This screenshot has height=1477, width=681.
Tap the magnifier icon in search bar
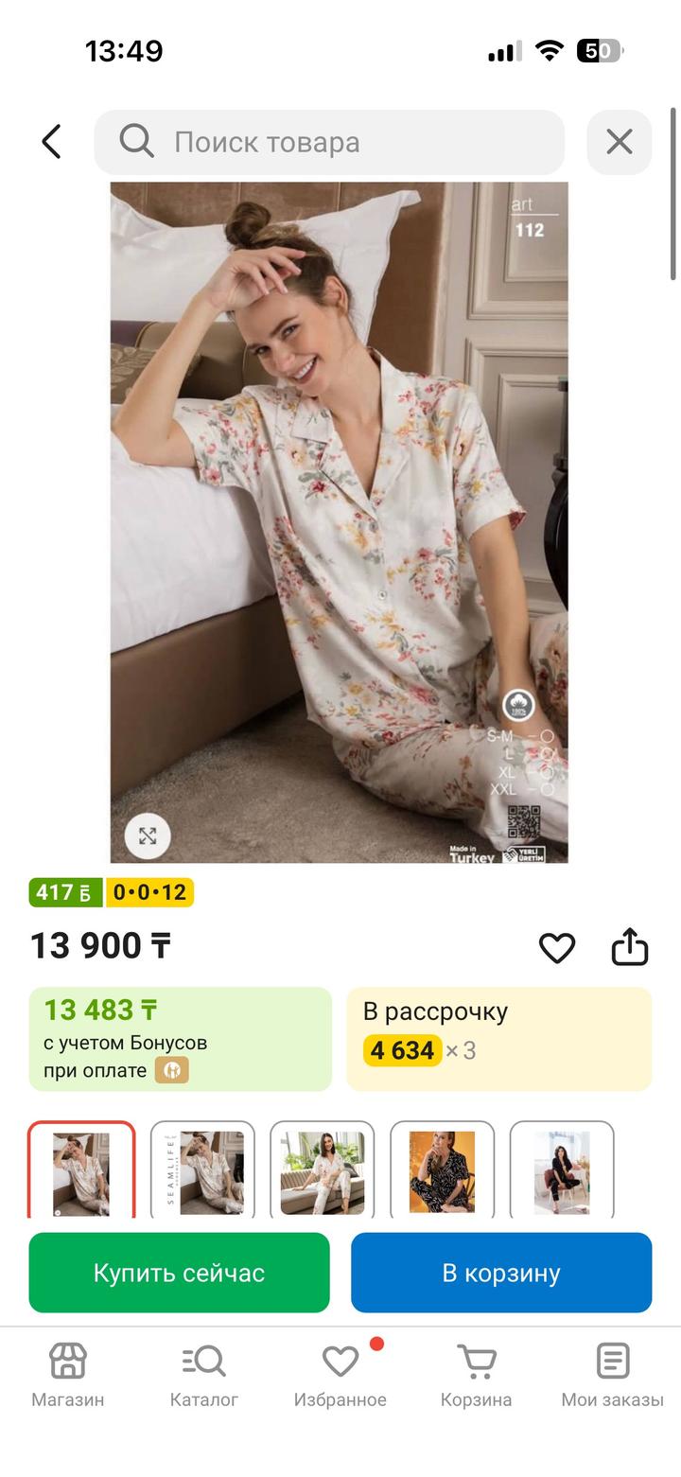coord(136,142)
